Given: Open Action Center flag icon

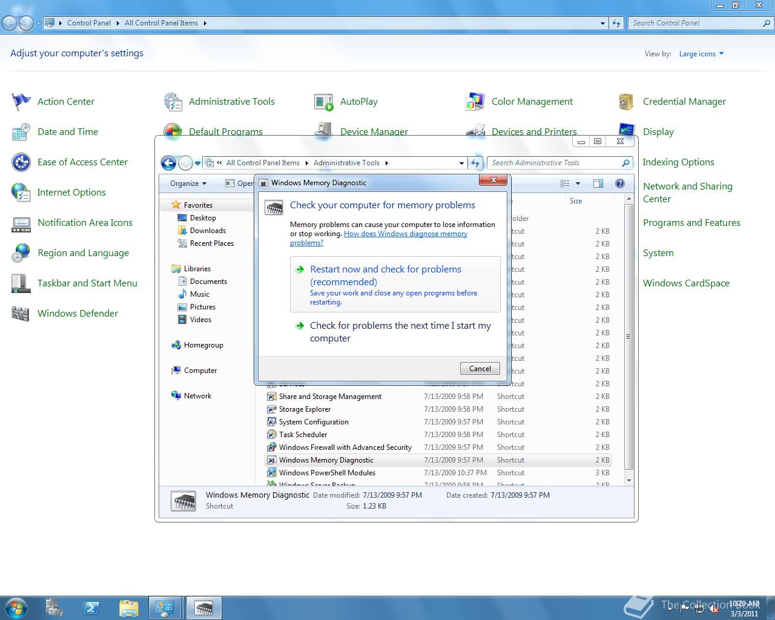Looking at the screenshot, I should point(21,102).
